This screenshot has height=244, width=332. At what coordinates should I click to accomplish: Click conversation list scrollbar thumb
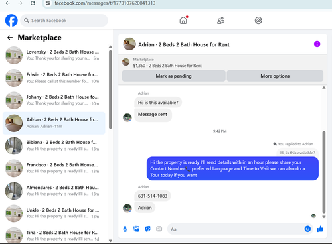point(110,90)
